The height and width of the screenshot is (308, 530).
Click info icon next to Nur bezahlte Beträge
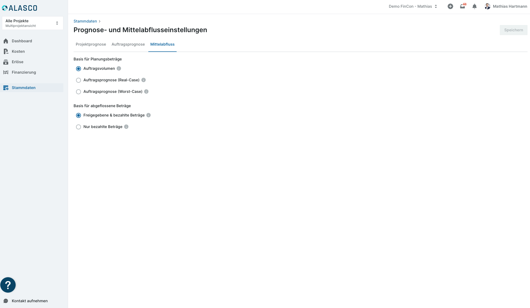[x=126, y=127]
